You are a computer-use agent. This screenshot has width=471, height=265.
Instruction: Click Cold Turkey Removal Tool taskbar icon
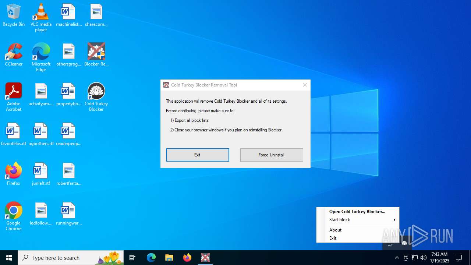[205, 258]
